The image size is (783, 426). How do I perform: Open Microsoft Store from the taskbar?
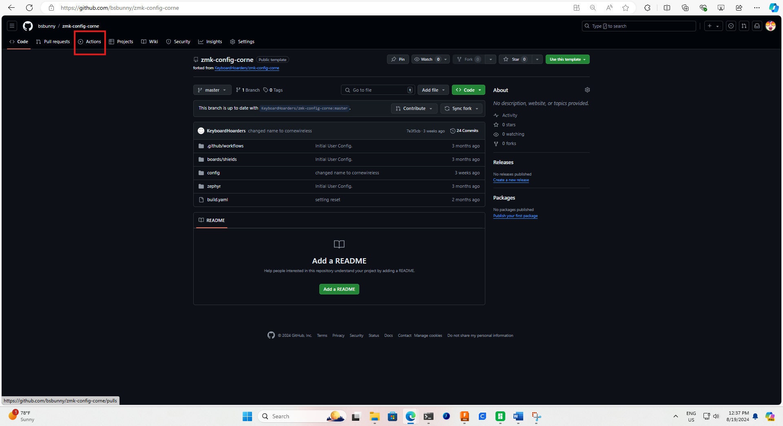pyautogui.click(x=392, y=416)
